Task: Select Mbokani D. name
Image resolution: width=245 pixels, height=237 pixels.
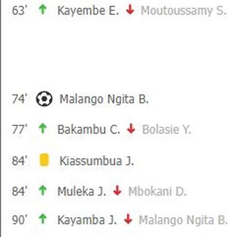Action: tap(157, 191)
